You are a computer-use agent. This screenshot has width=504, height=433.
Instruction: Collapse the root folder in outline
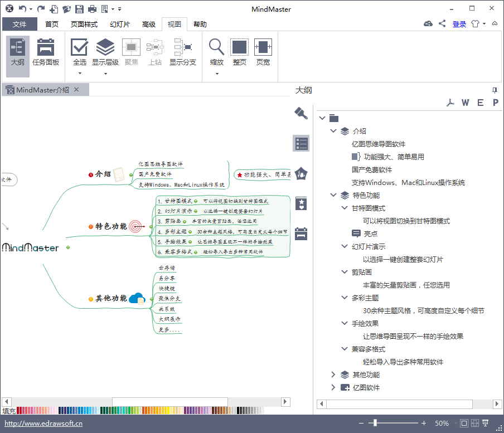click(x=322, y=118)
